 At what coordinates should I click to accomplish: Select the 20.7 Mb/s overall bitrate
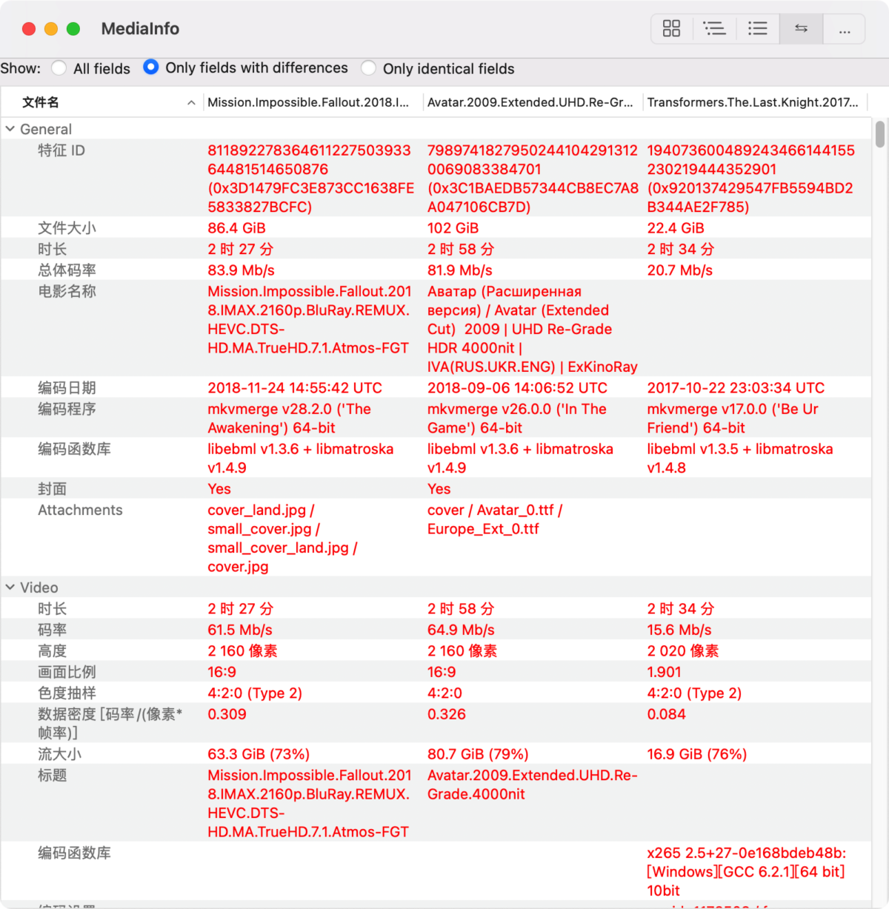pos(680,270)
